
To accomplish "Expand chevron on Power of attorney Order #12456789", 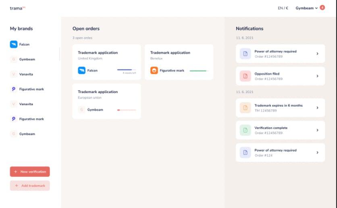I will 317,54.
